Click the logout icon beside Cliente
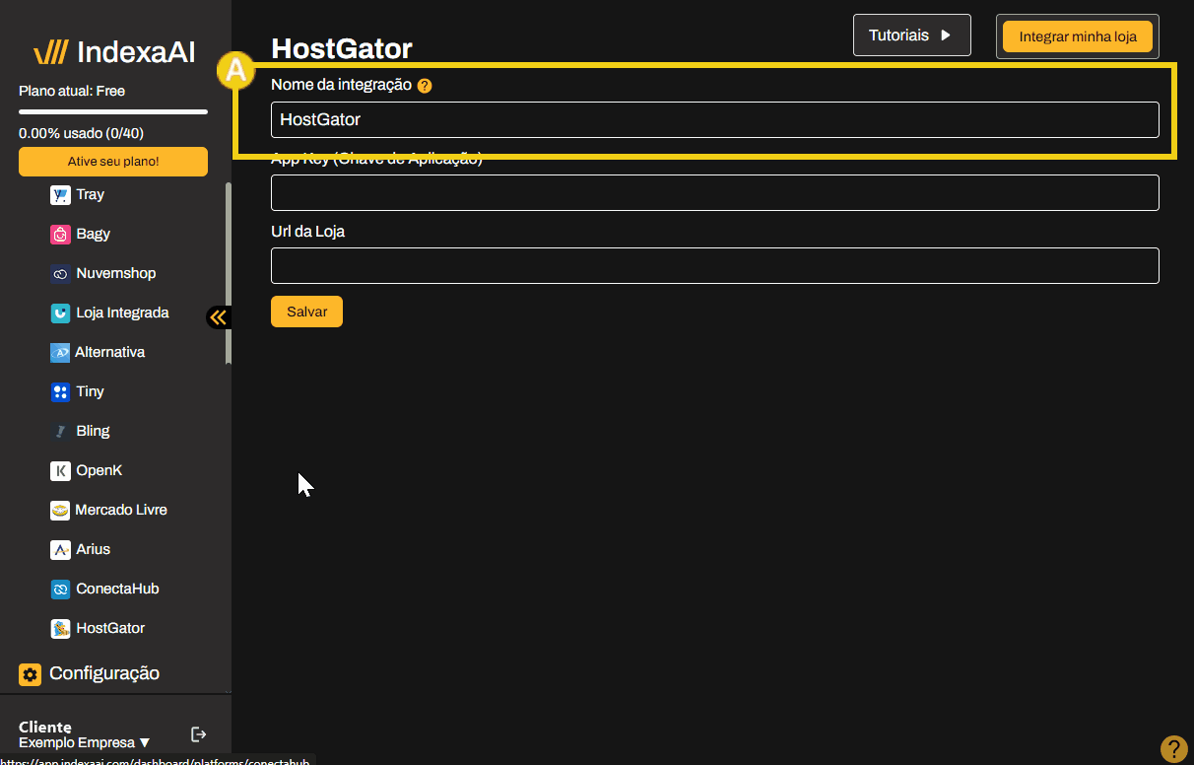 [x=198, y=734]
